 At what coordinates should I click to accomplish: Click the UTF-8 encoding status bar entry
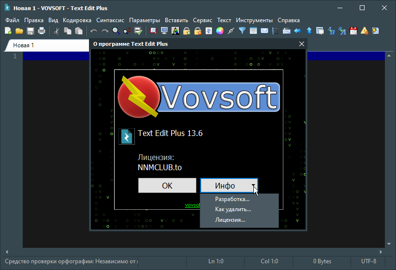pos(368,261)
